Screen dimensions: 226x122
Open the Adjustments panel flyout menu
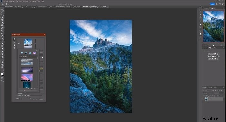[224, 48]
